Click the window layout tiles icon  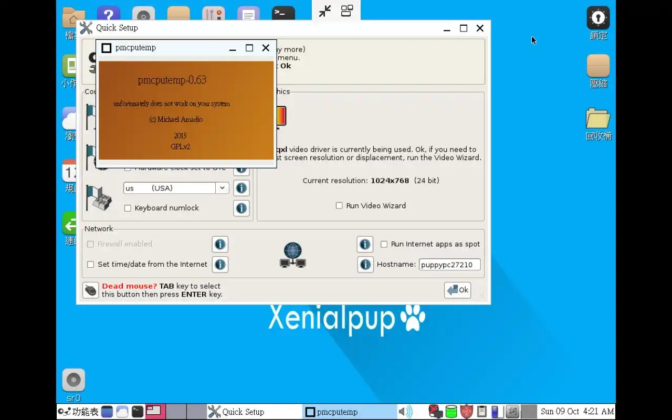pos(347,10)
